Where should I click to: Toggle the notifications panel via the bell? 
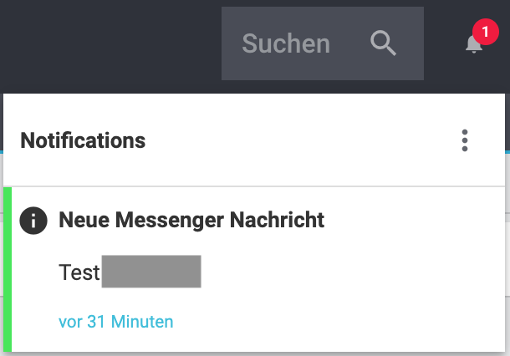tap(473, 45)
